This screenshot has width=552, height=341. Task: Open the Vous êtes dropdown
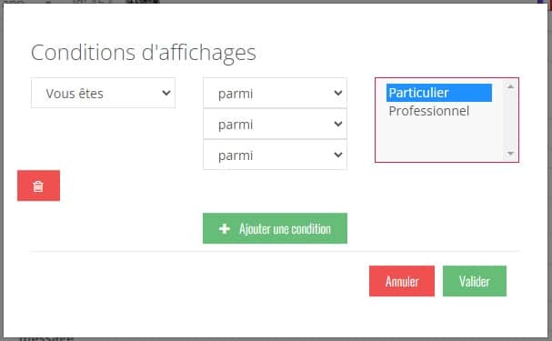pyautogui.click(x=103, y=93)
